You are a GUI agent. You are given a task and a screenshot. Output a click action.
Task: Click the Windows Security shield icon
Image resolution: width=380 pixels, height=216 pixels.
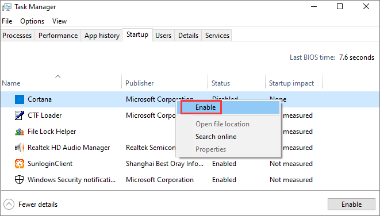pyautogui.click(x=20, y=180)
